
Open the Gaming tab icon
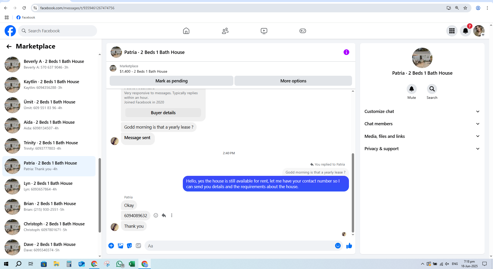coord(303,31)
